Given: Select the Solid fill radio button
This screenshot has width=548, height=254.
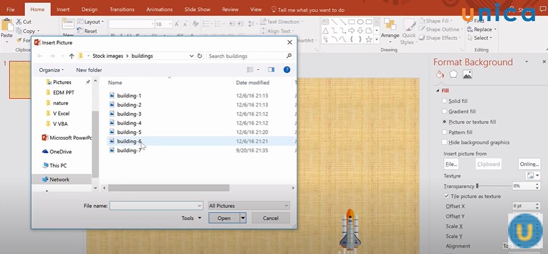Looking at the screenshot, I should click(444, 101).
